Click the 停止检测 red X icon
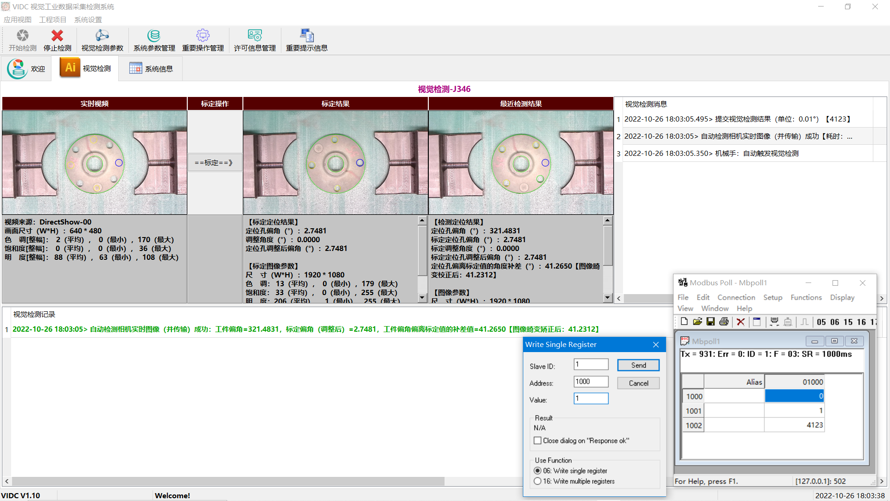 coord(57,36)
